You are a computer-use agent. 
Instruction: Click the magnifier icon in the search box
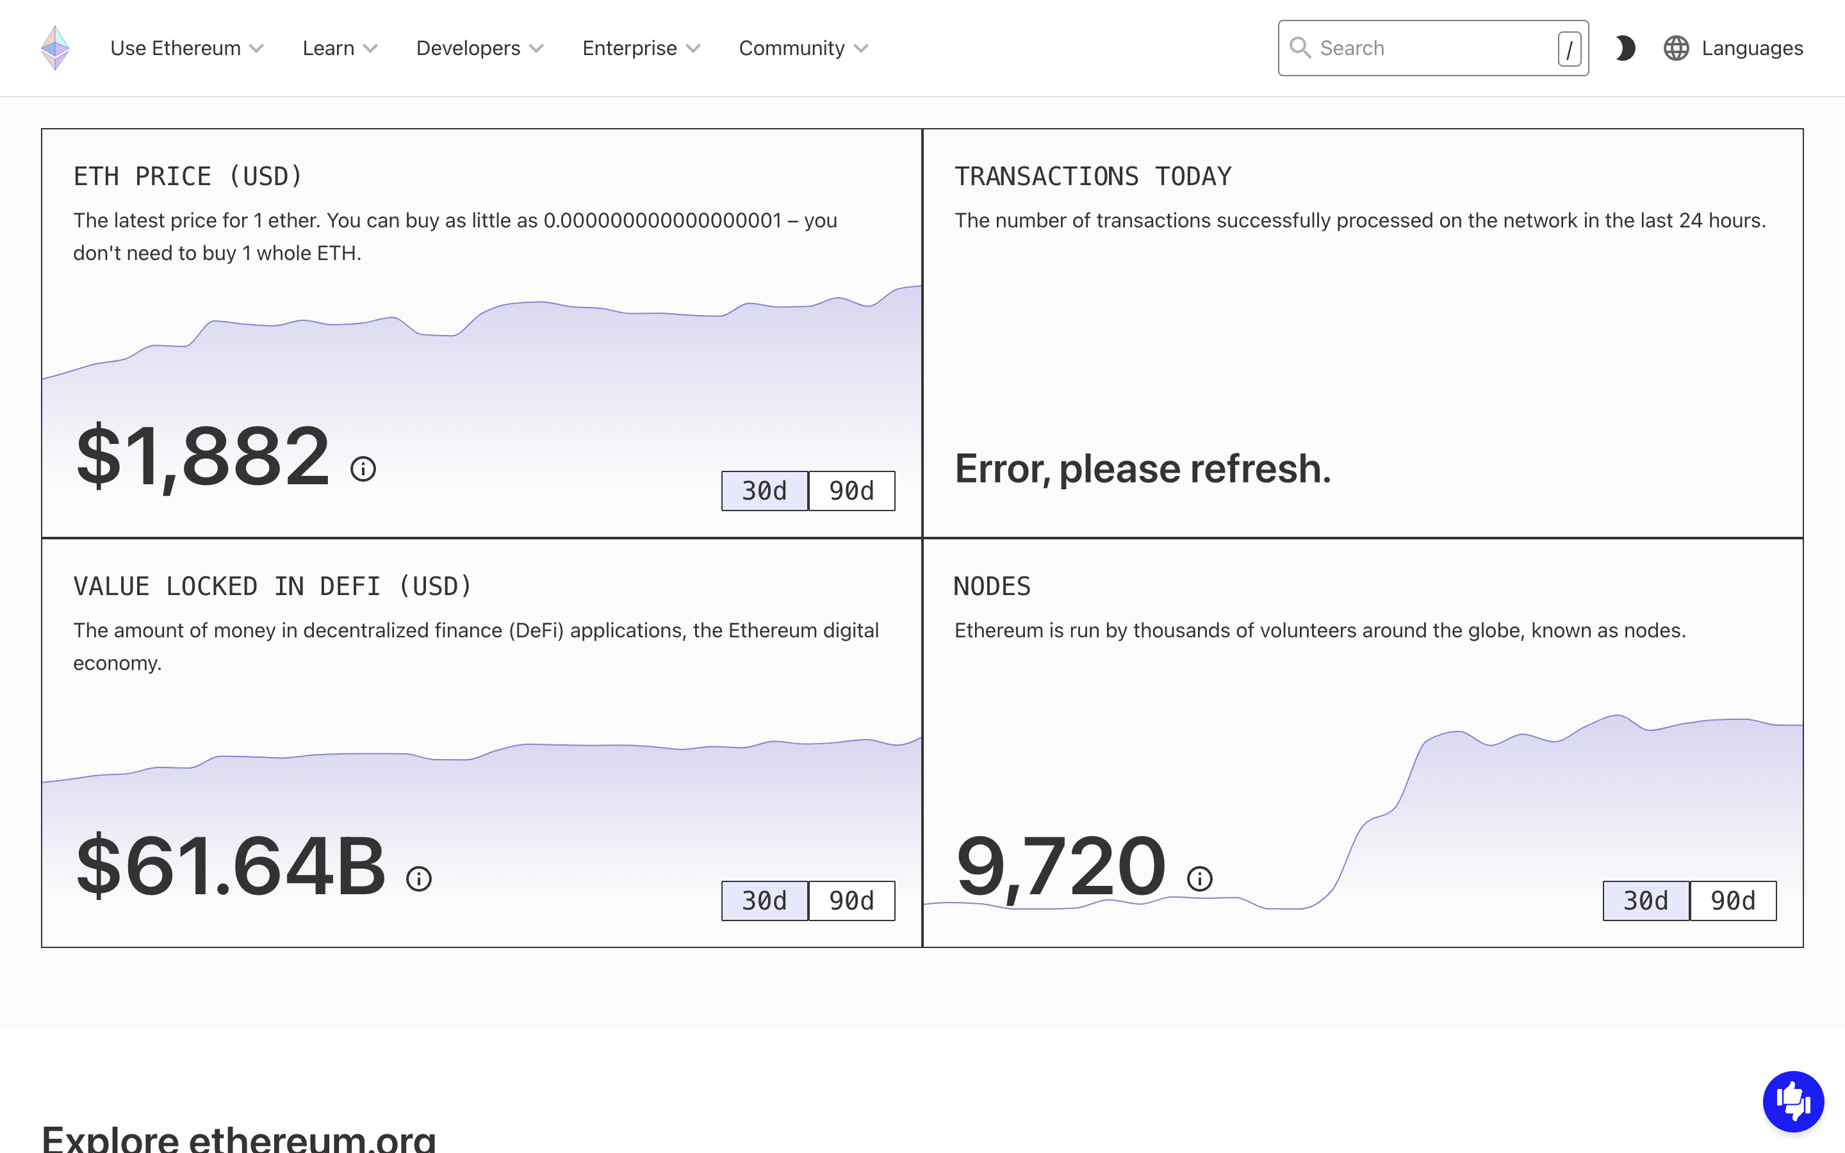[1300, 48]
